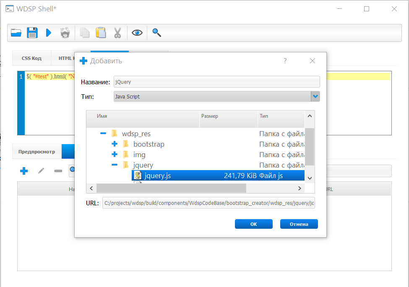
Task: Click the WDSP Shell title bar icon
Action: pos(10,9)
